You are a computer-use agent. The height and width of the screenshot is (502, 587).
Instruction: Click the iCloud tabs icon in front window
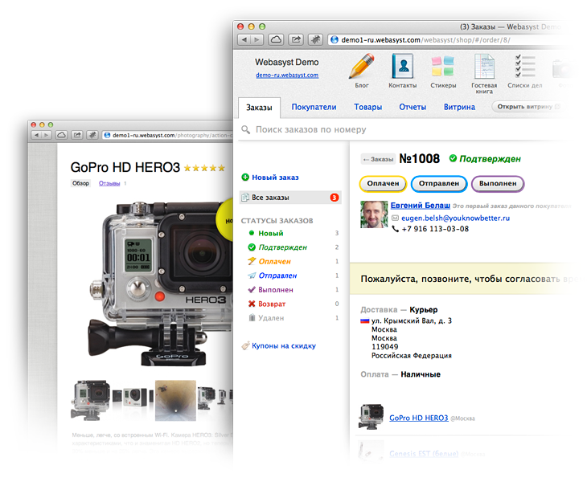point(276,39)
